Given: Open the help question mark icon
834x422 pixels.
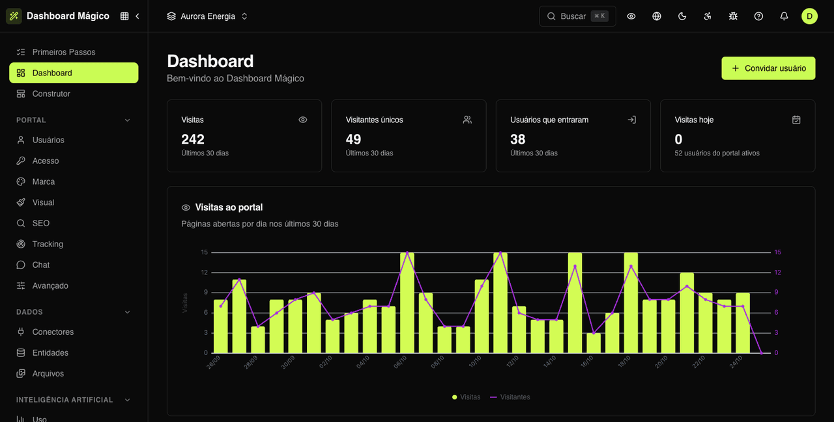Looking at the screenshot, I should tap(758, 16).
